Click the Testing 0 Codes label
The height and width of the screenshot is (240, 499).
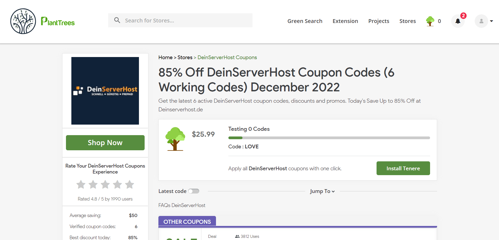pyautogui.click(x=249, y=129)
